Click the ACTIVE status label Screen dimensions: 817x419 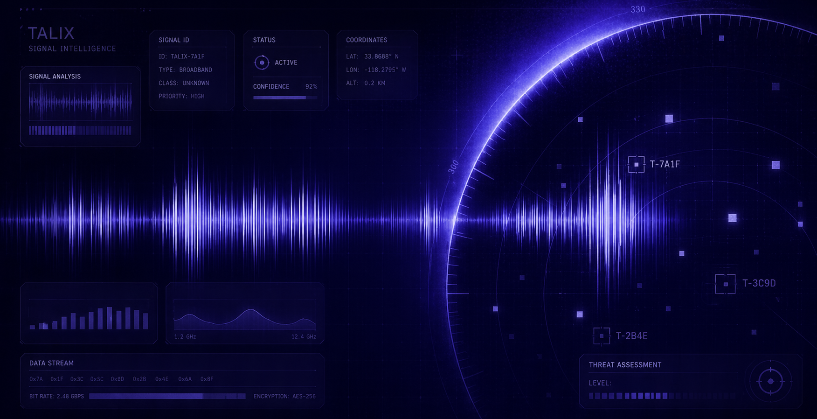pos(286,63)
